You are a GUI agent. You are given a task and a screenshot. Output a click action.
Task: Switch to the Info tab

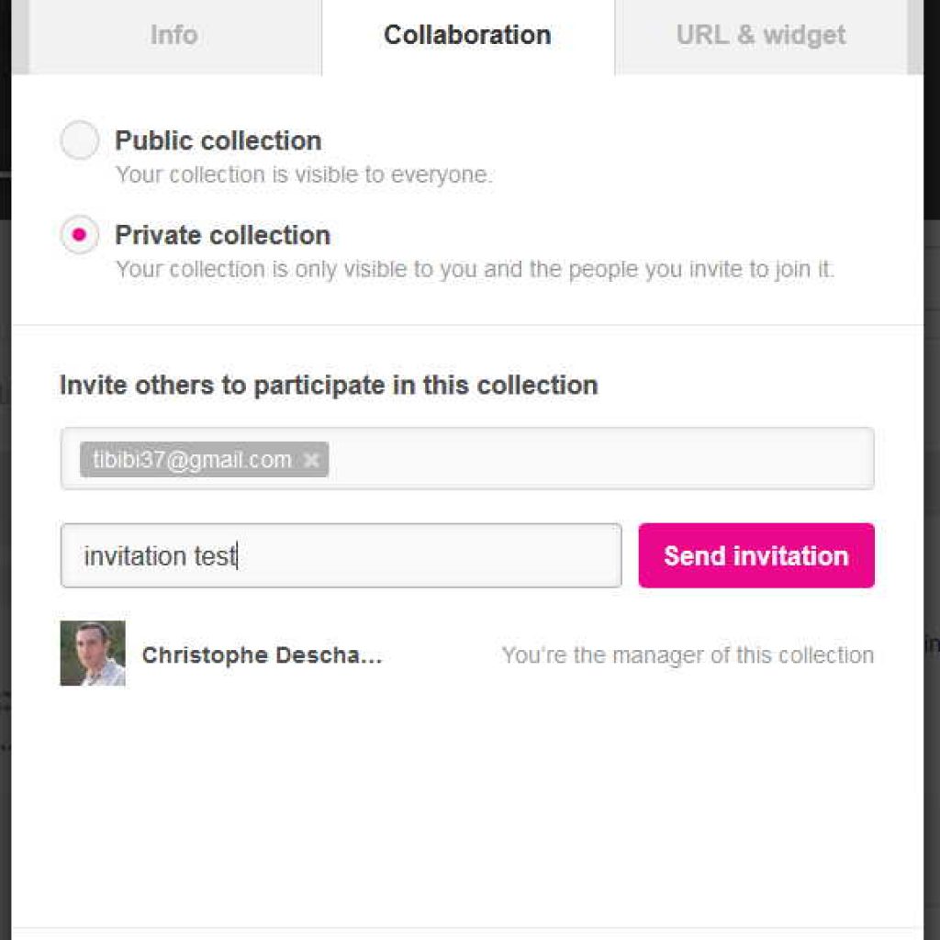click(x=173, y=36)
